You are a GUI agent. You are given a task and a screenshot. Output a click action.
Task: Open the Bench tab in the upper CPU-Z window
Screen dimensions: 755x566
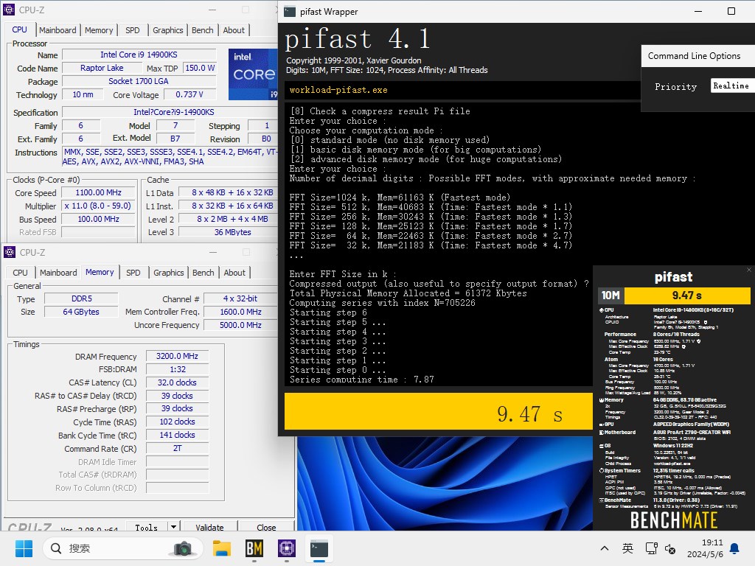coord(202,29)
